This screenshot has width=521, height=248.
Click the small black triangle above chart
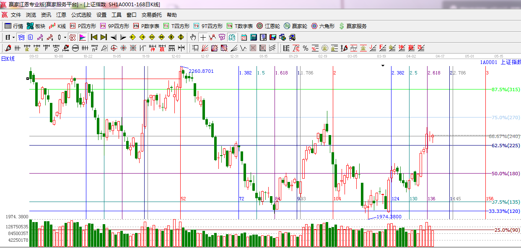[382, 66]
